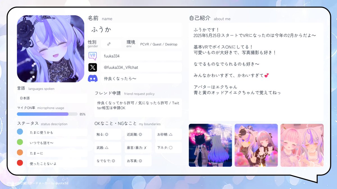Open the fireworks photo thumbnail
The image size is (337, 189).
(x=210, y=145)
